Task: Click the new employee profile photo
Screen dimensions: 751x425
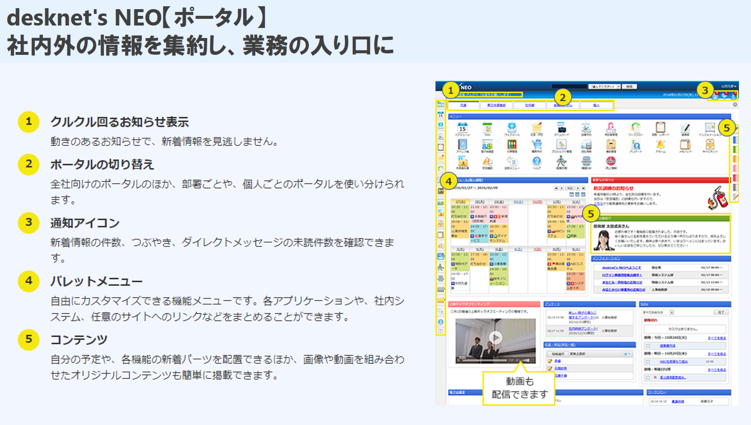Action: tap(604, 240)
